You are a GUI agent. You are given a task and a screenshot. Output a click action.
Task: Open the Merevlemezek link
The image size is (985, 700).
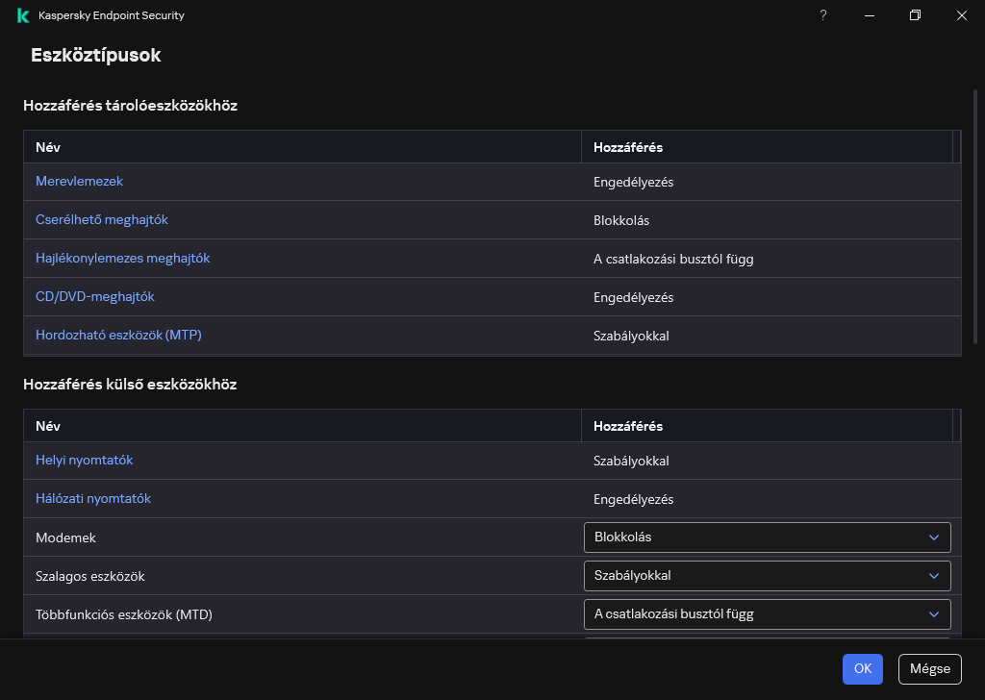79,181
